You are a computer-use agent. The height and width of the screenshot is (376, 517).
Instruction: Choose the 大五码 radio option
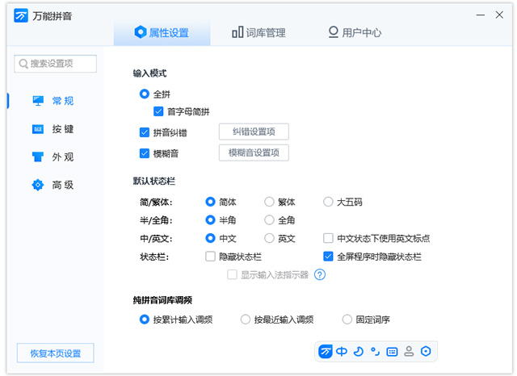tap(328, 202)
